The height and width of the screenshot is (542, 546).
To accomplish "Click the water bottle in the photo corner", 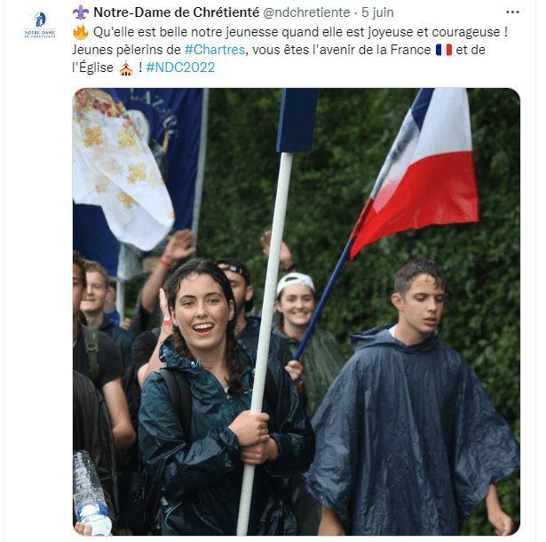I will (91, 493).
